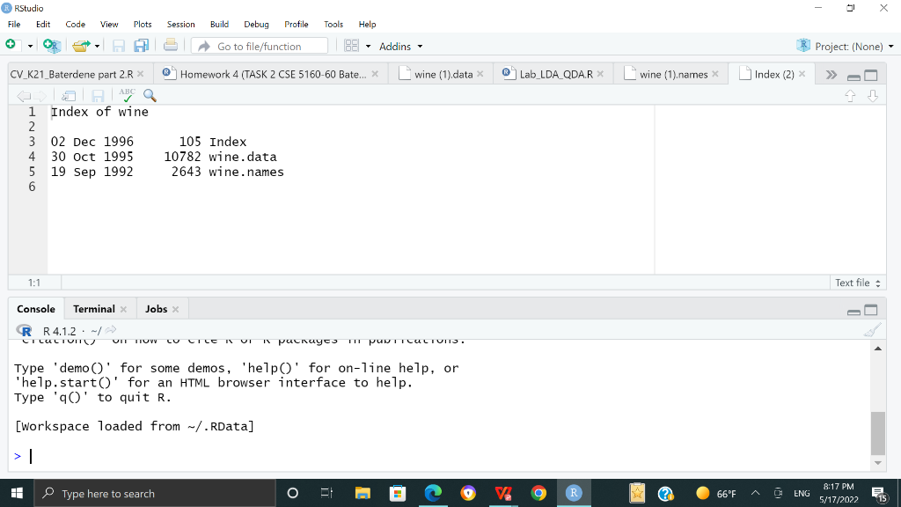Close the wine (1).data tab
Screen dimensions: 901x507
[x=480, y=74]
